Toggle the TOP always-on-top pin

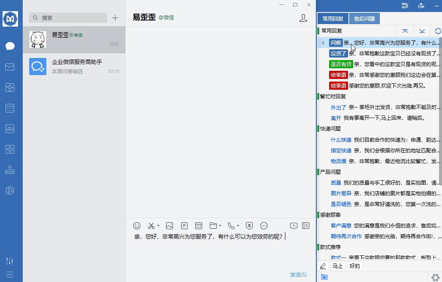point(421,6)
